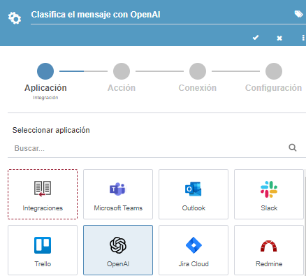The height and width of the screenshot is (276, 306).
Task: Open the vertical dots more menu
Action: click(x=303, y=38)
